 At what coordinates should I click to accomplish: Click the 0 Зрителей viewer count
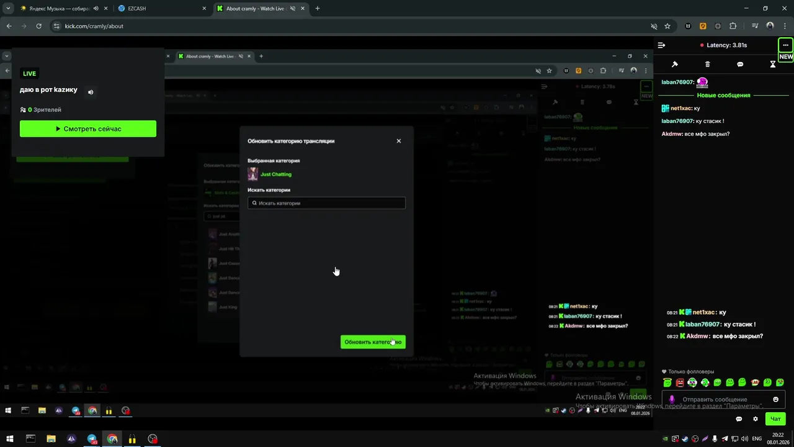pyautogui.click(x=41, y=110)
